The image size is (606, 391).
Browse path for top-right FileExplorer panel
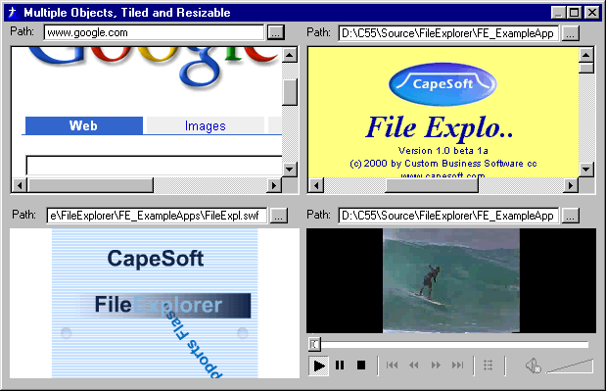point(570,33)
